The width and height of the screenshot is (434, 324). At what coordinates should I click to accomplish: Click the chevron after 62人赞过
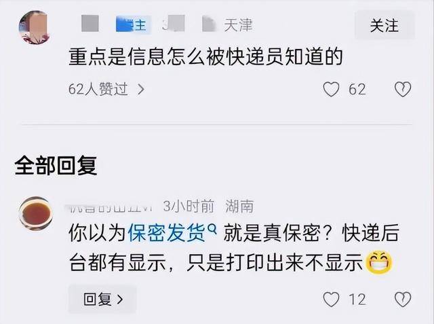pos(141,89)
